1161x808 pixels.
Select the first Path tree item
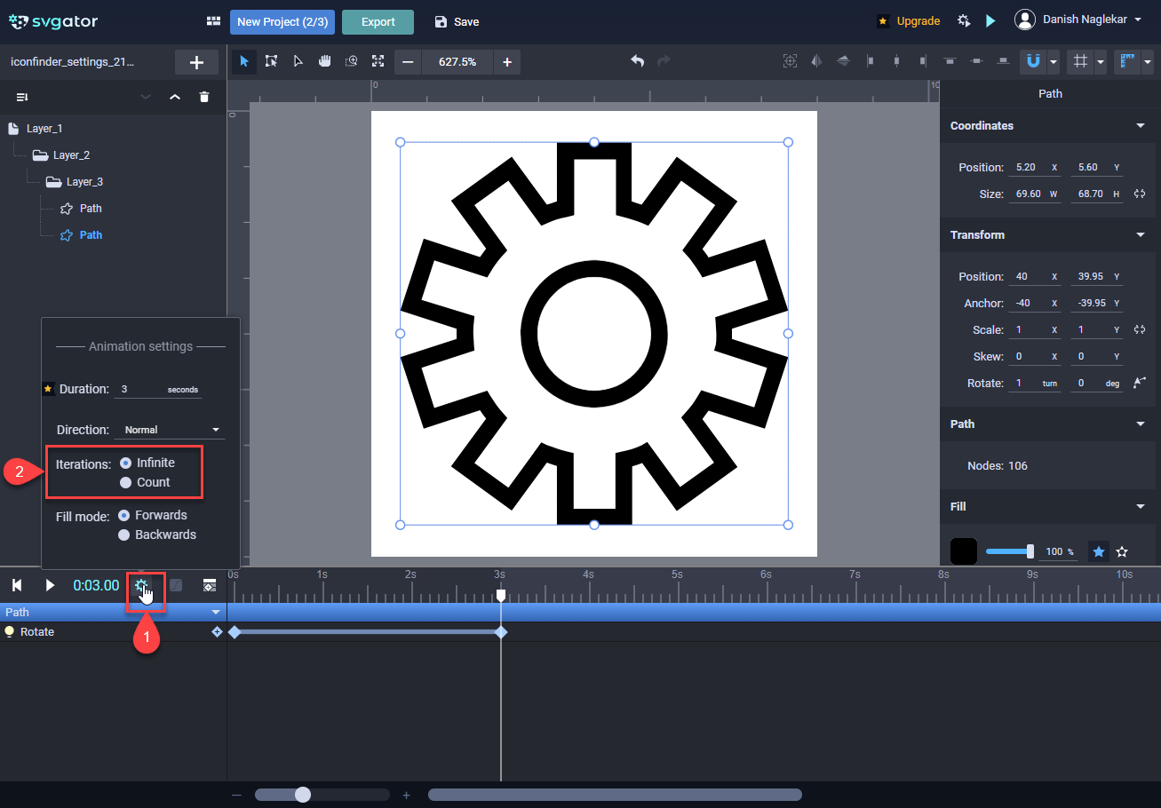[x=91, y=209]
